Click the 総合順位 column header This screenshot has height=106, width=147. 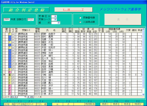(64, 30)
